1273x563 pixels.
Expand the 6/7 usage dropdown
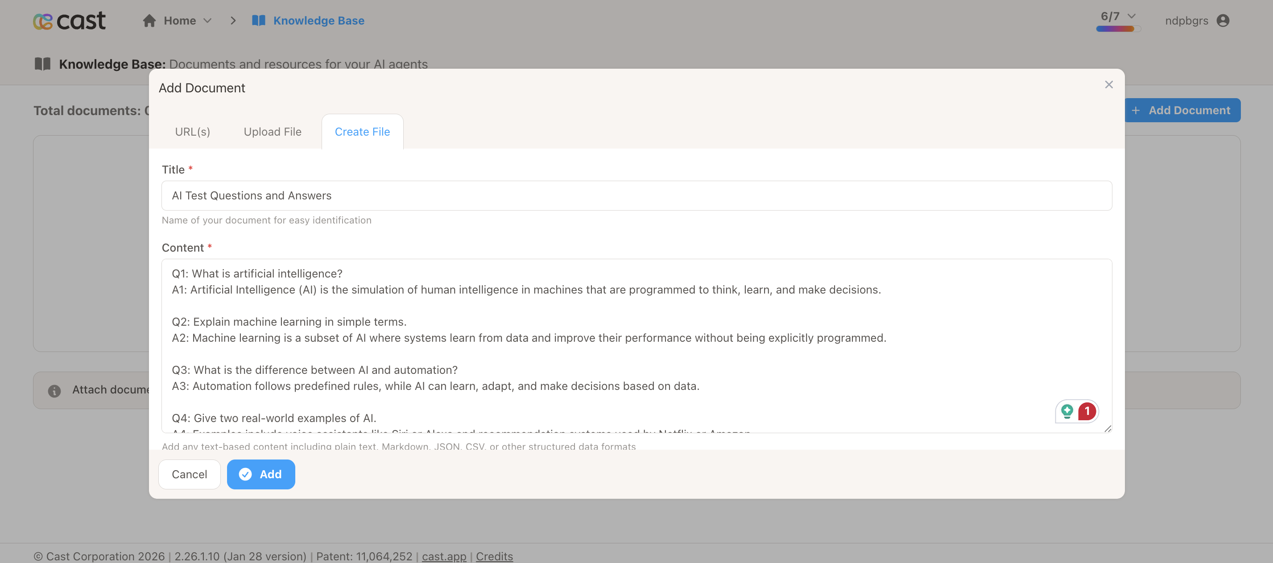[1132, 17]
